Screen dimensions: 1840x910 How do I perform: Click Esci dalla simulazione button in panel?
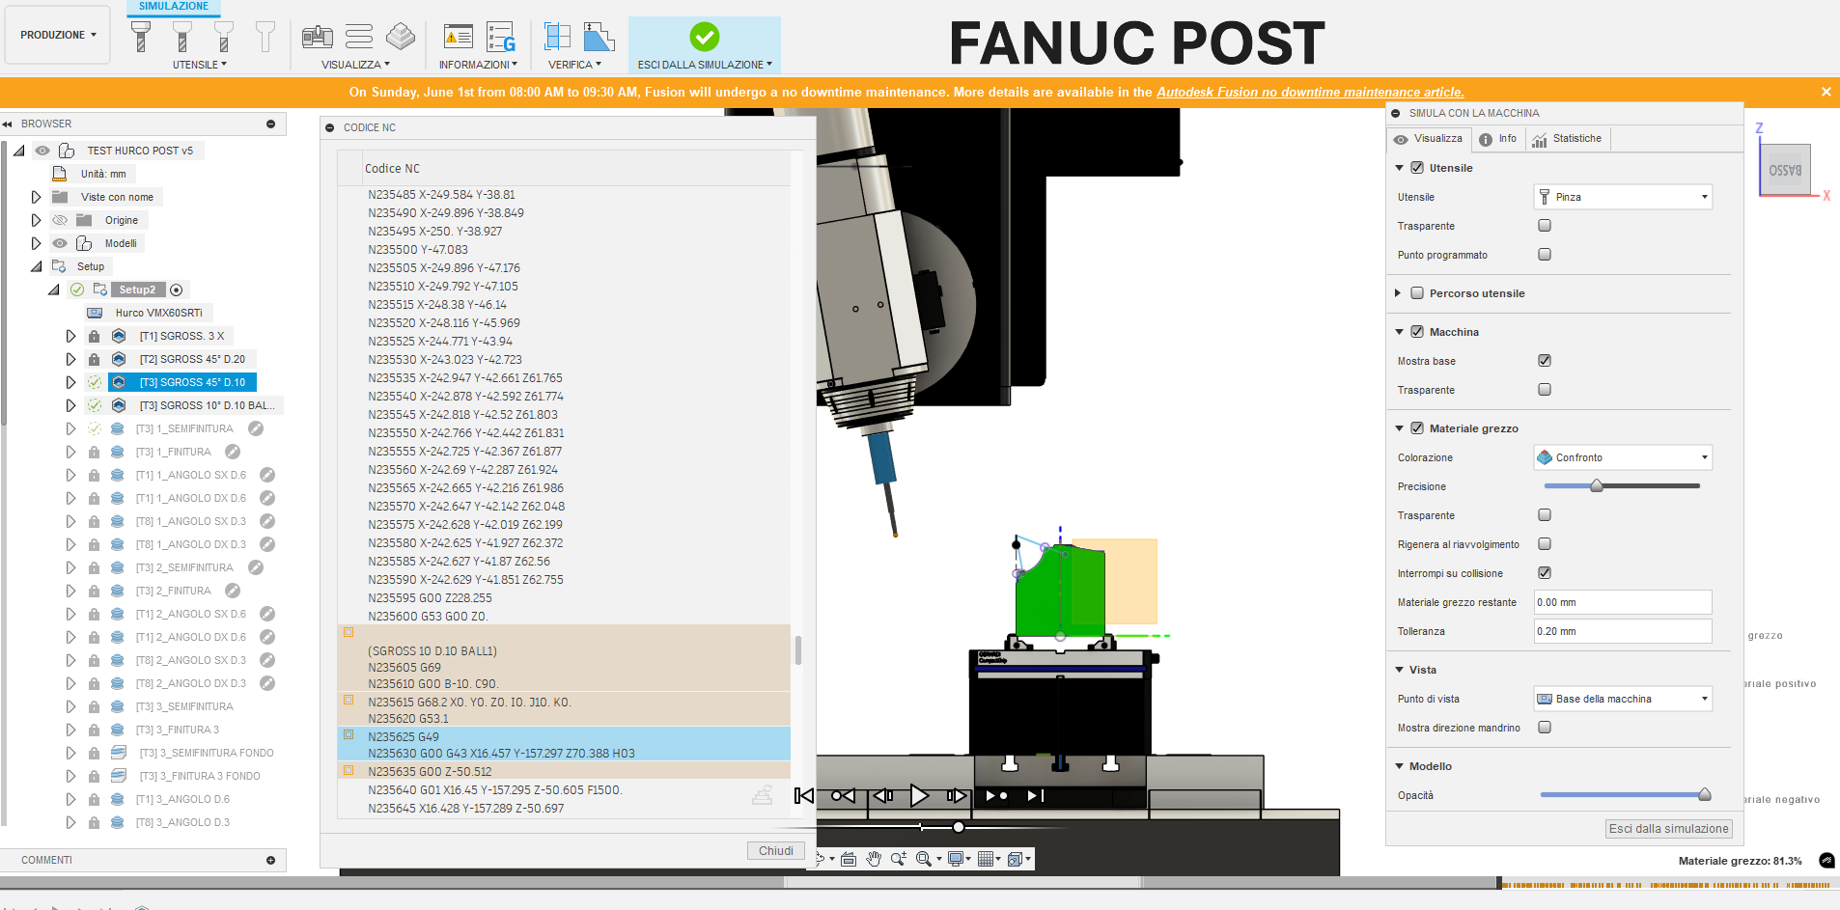[1669, 829]
